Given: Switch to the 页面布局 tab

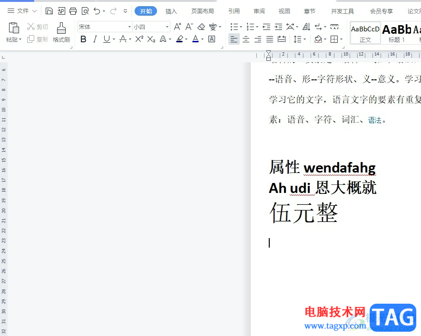Looking at the screenshot, I should (203, 11).
